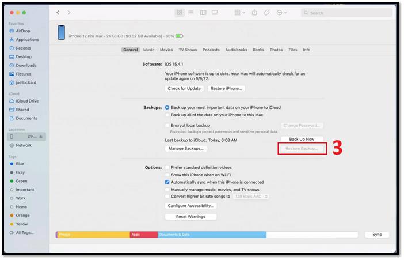Open Applications in the sidebar
The width and height of the screenshot is (404, 260).
click(x=27, y=40)
